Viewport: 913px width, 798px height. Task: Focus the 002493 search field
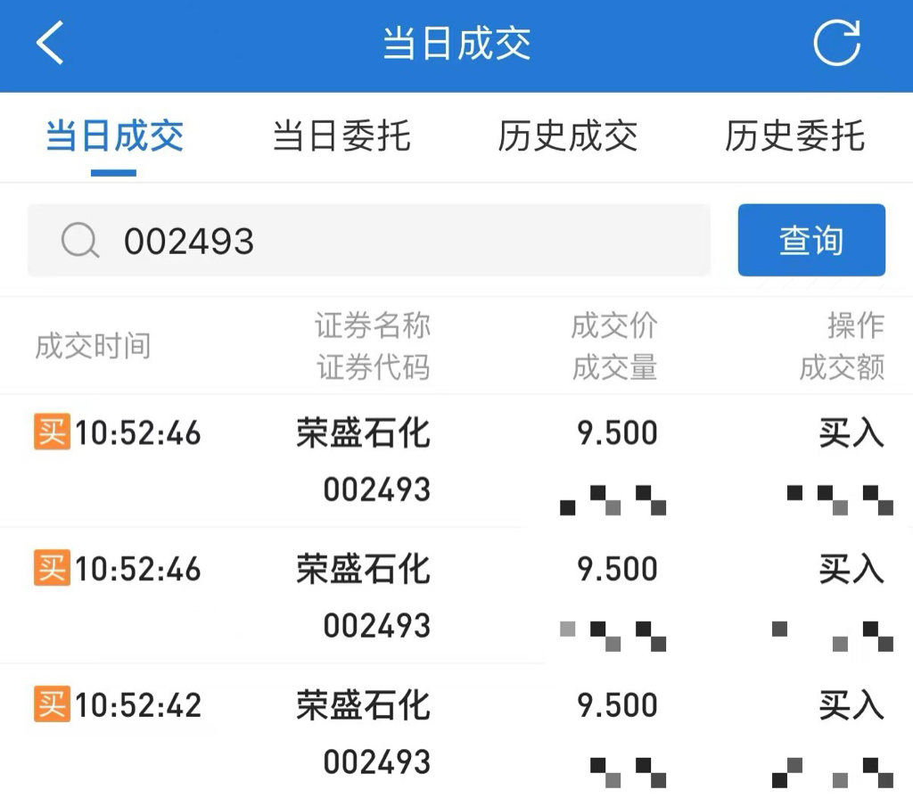(369, 240)
